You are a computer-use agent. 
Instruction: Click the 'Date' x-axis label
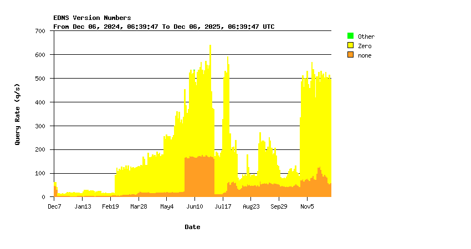click(x=192, y=227)
